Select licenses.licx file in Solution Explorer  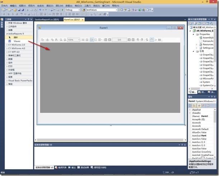[x=208, y=41]
